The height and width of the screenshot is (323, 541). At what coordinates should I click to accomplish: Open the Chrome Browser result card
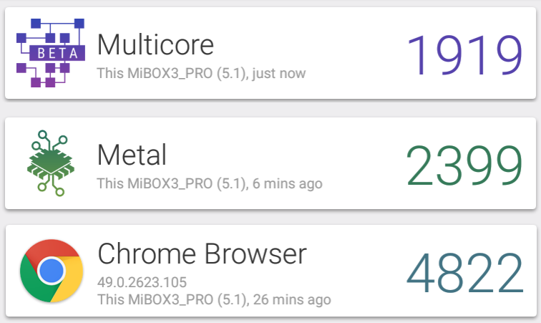pyautogui.click(x=270, y=271)
